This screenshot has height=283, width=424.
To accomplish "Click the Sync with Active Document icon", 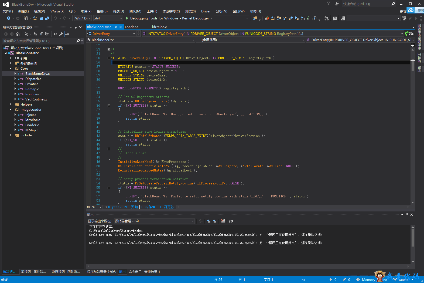I will tap(35, 34).
